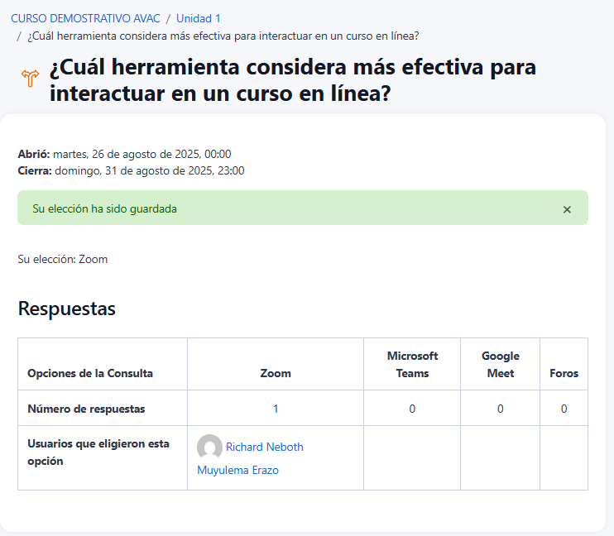
Task: Click the "Su elección ha sido guardada" message
Action: [x=104, y=208]
